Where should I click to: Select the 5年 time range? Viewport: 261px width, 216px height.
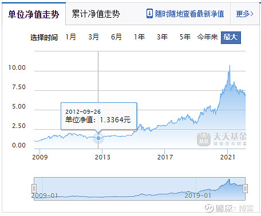(x=185, y=37)
